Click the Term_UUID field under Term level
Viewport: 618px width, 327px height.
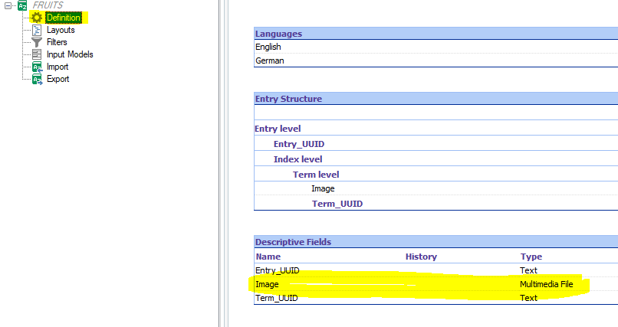(x=337, y=204)
